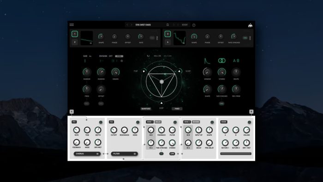Click the center dot of the triangle pad
The image size is (323, 182).
[x=161, y=82]
